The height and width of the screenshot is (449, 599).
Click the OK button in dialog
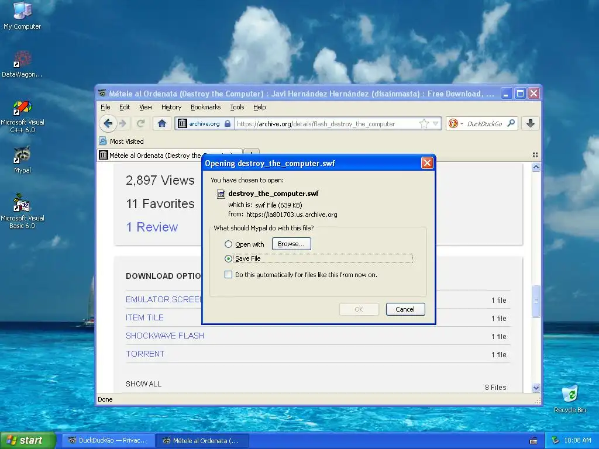tap(359, 309)
